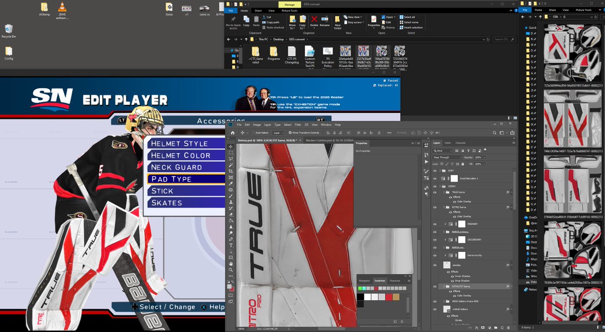Viewport: 605px width, 332px height.
Task: Hide the NITRO barva group
Action: (435, 207)
